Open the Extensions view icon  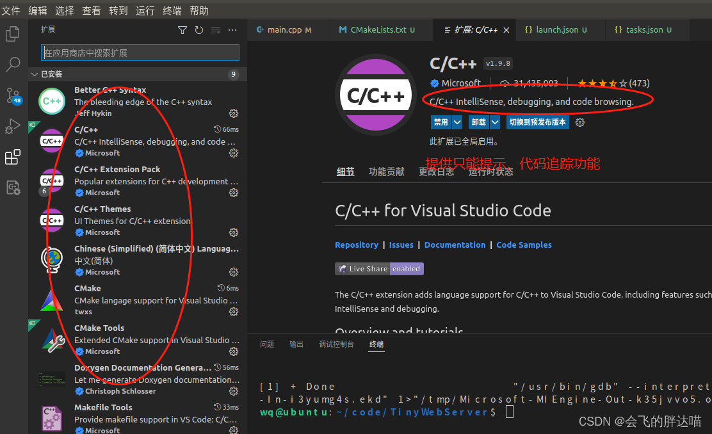click(x=12, y=157)
